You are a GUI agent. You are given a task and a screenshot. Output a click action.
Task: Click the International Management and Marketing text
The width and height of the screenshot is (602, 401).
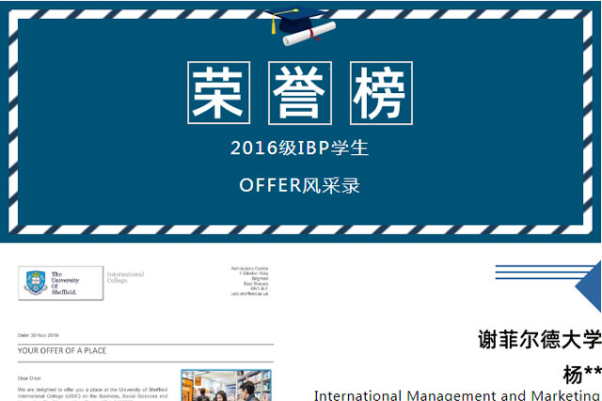click(x=457, y=395)
